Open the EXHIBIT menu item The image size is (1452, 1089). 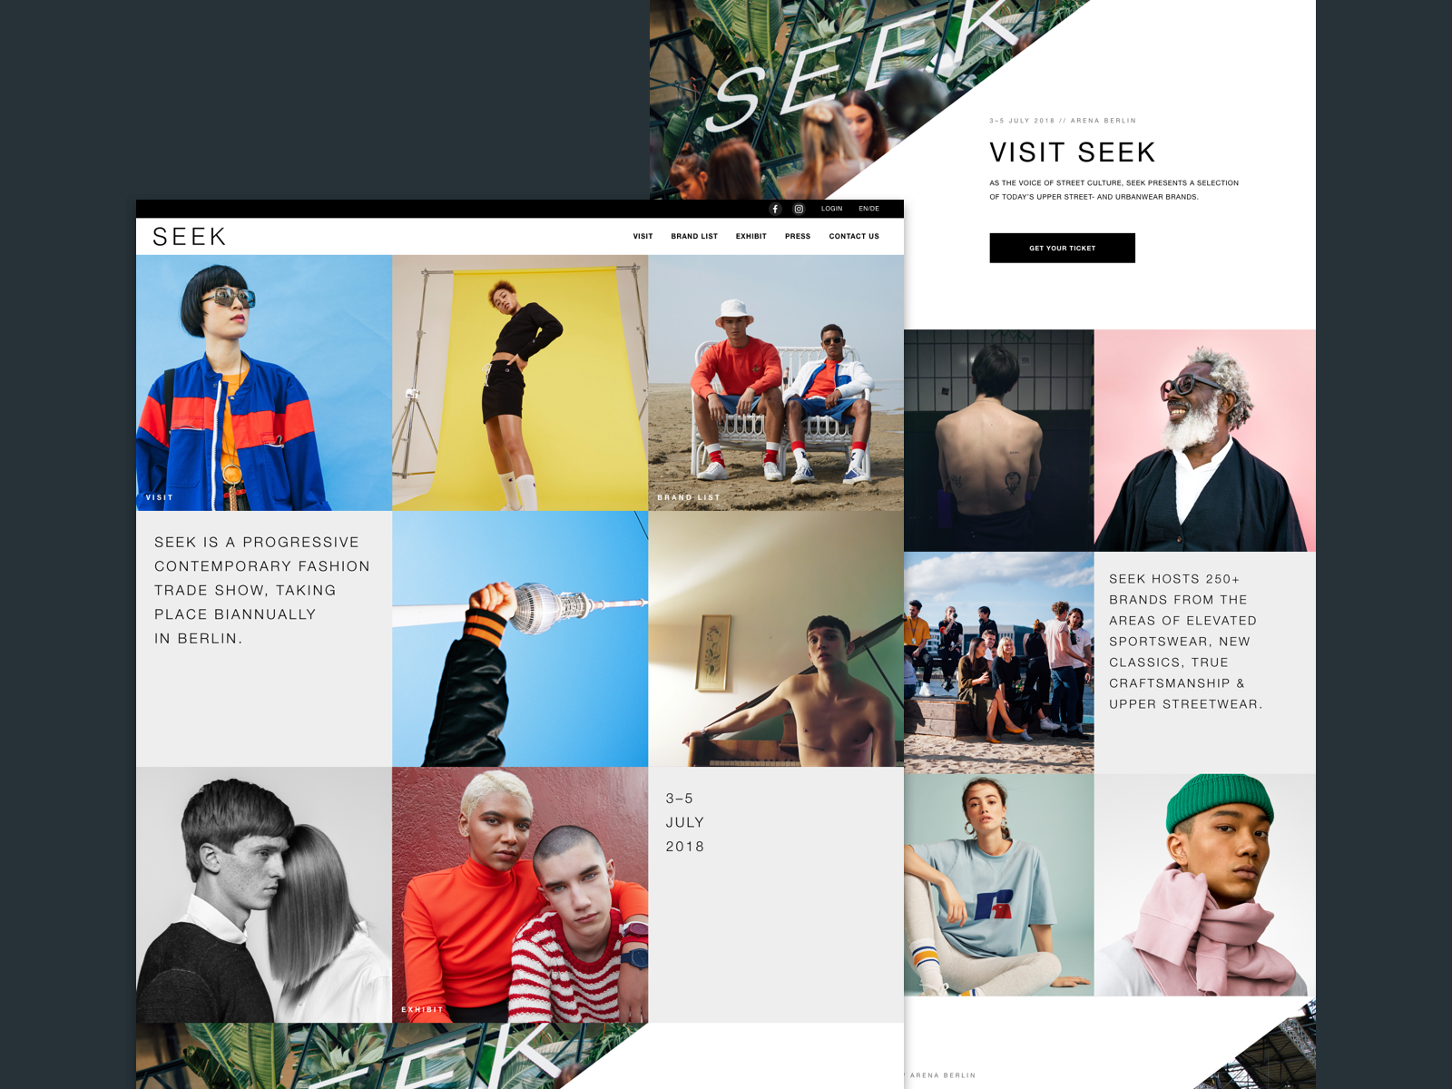(751, 236)
